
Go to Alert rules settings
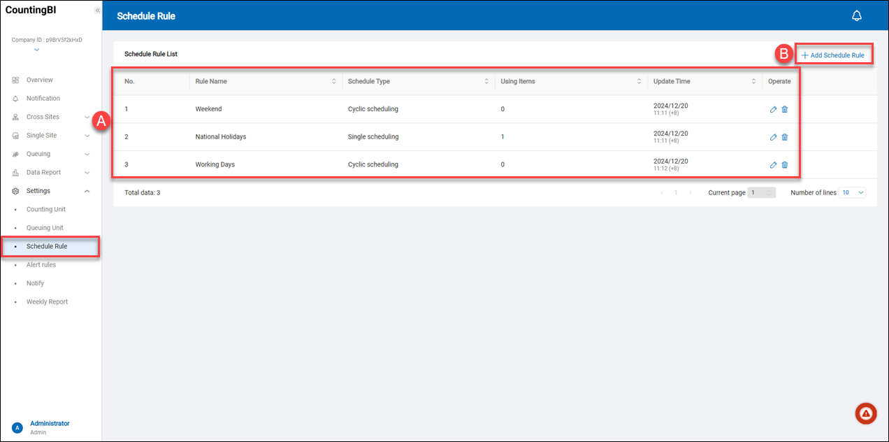(x=41, y=265)
